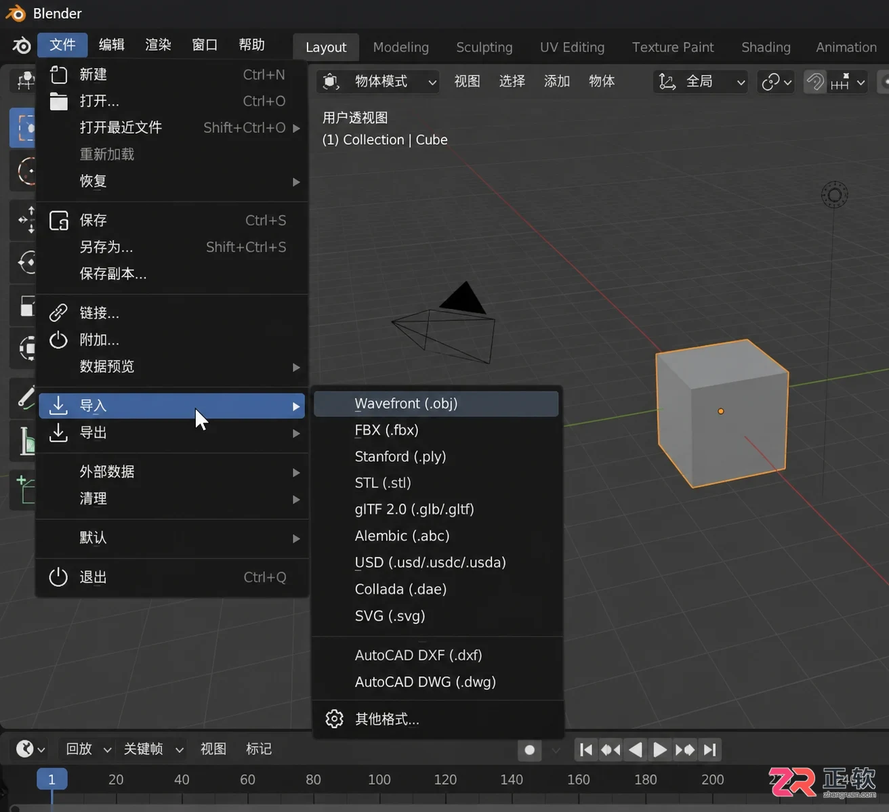
Task: Choose FBX (.fbx) import option
Action: pos(436,430)
